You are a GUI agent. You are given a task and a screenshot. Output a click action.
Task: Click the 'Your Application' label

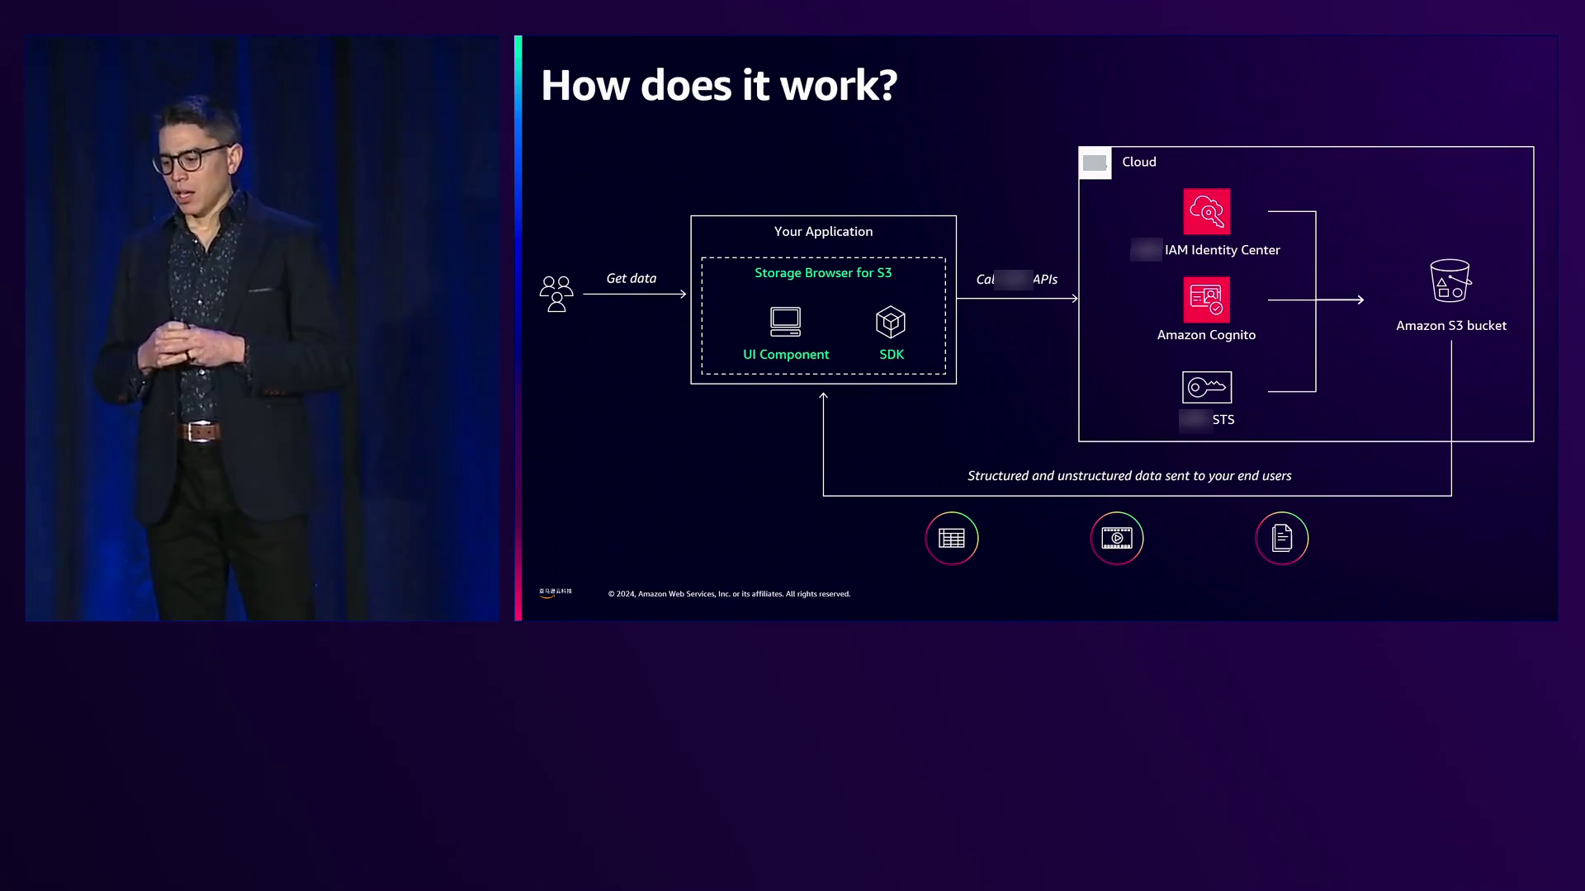(823, 232)
